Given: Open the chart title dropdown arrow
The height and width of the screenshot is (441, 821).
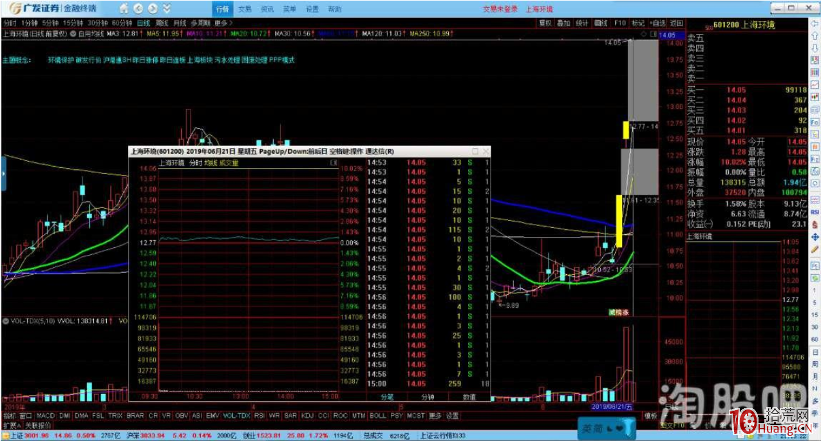Looking at the screenshot, I should (x=73, y=33).
